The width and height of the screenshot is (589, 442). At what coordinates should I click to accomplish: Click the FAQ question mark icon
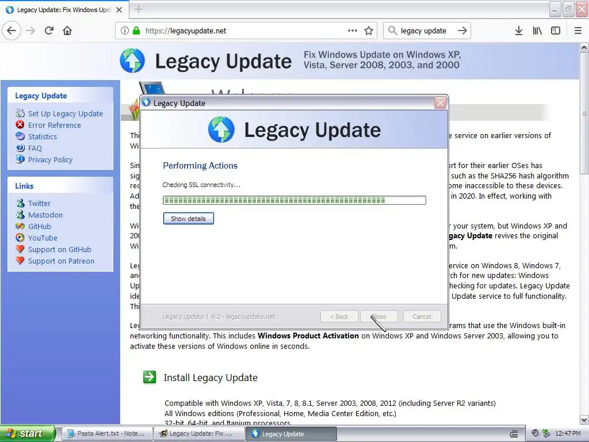click(20, 148)
